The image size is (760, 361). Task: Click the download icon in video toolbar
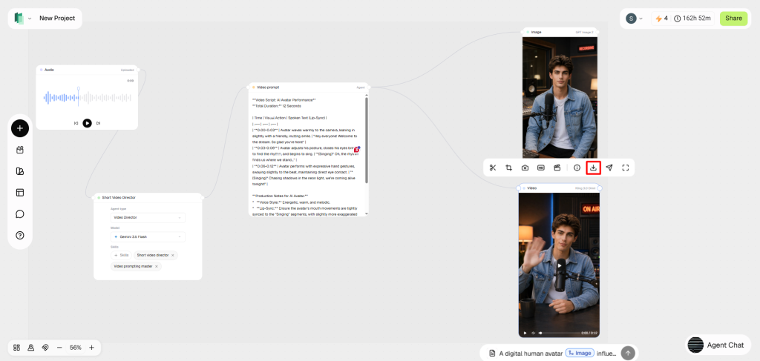(593, 168)
